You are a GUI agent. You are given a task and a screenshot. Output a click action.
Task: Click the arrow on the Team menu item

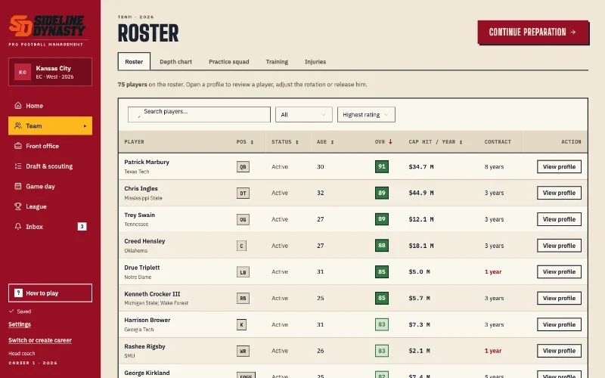pos(85,126)
